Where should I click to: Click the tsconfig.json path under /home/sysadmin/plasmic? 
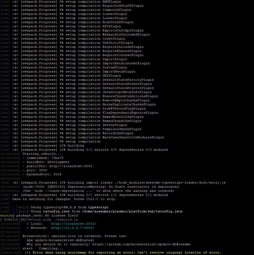coord(132,211)
